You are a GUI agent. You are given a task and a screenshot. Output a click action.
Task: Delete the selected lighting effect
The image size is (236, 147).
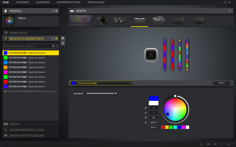(x=63, y=43)
